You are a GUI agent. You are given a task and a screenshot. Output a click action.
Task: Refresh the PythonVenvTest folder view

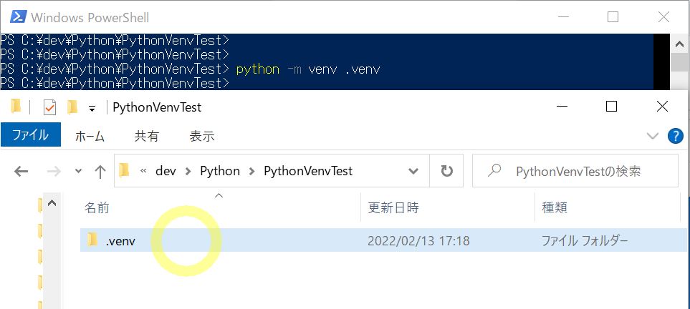(x=446, y=170)
